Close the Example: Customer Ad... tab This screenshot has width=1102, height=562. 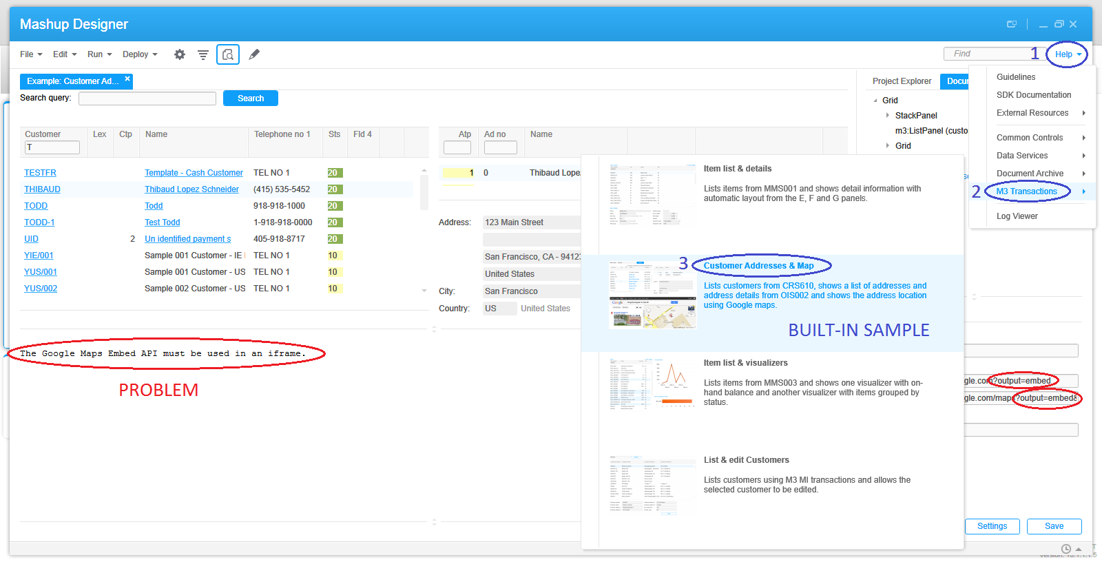click(127, 79)
